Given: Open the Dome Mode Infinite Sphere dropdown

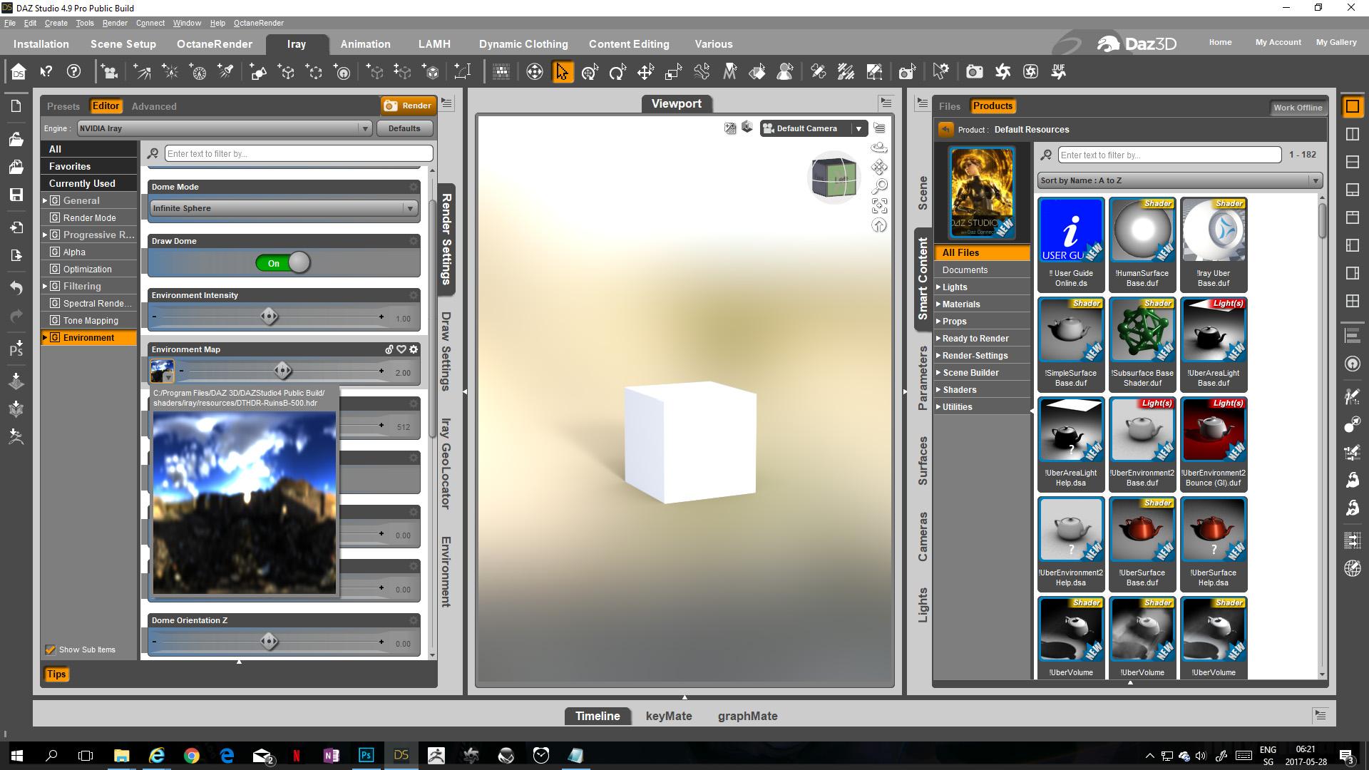Looking at the screenshot, I should pyautogui.click(x=283, y=208).
